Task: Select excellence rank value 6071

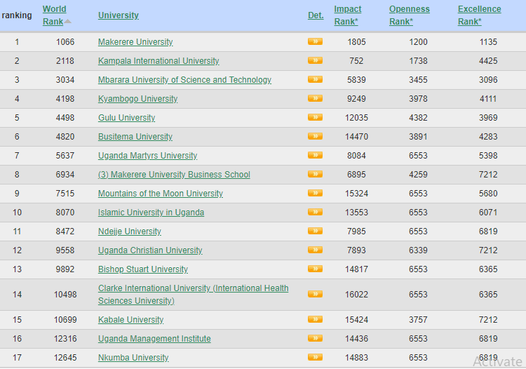Action: [488, 213]
